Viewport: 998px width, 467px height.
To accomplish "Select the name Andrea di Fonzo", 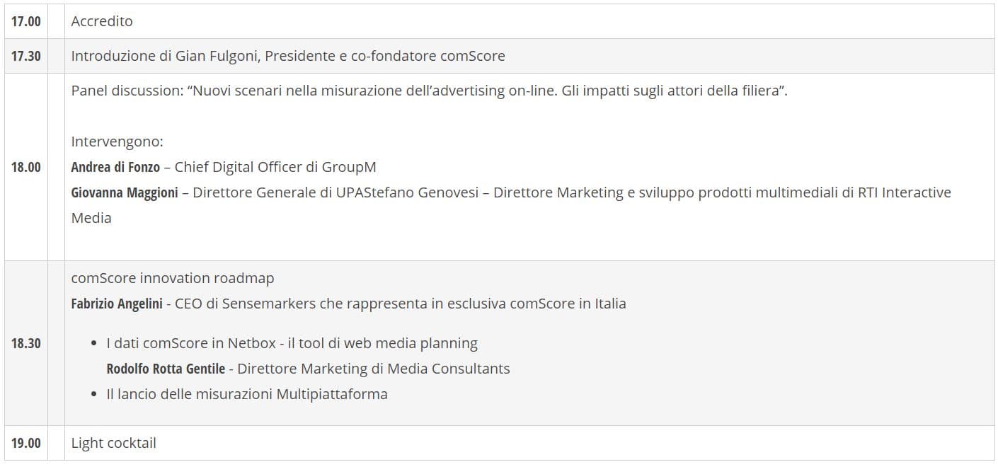I will click(x=115, y=167).
